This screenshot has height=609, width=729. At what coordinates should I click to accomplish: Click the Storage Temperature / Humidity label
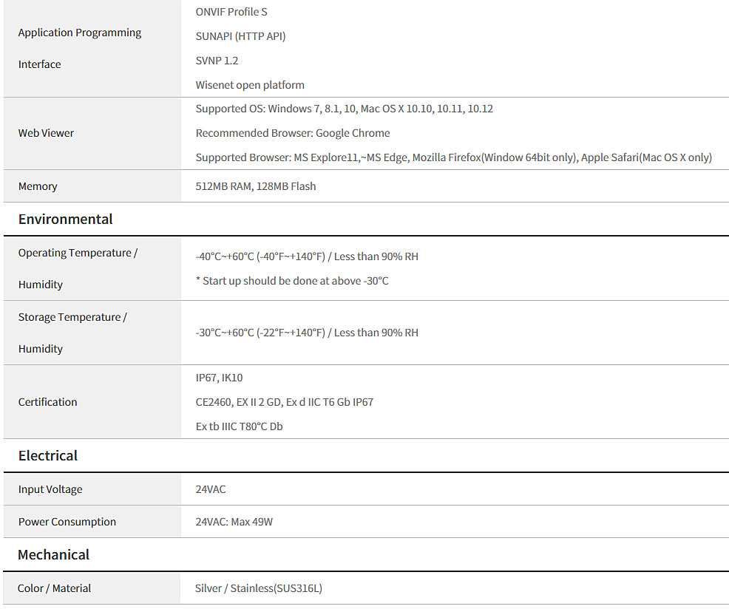pos(72,333)
